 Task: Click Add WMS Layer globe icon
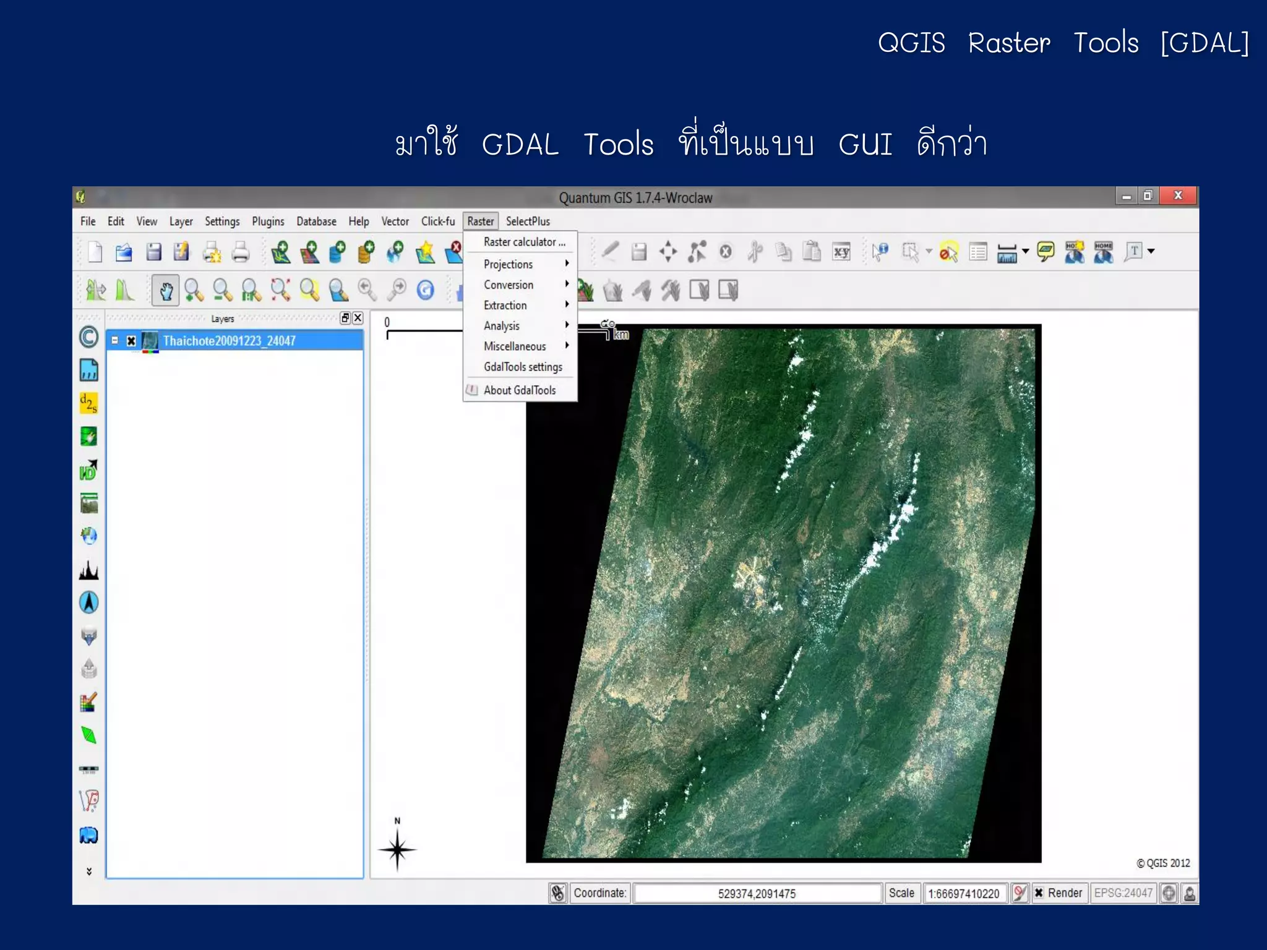pyautogui.click(x=395, y=252)
